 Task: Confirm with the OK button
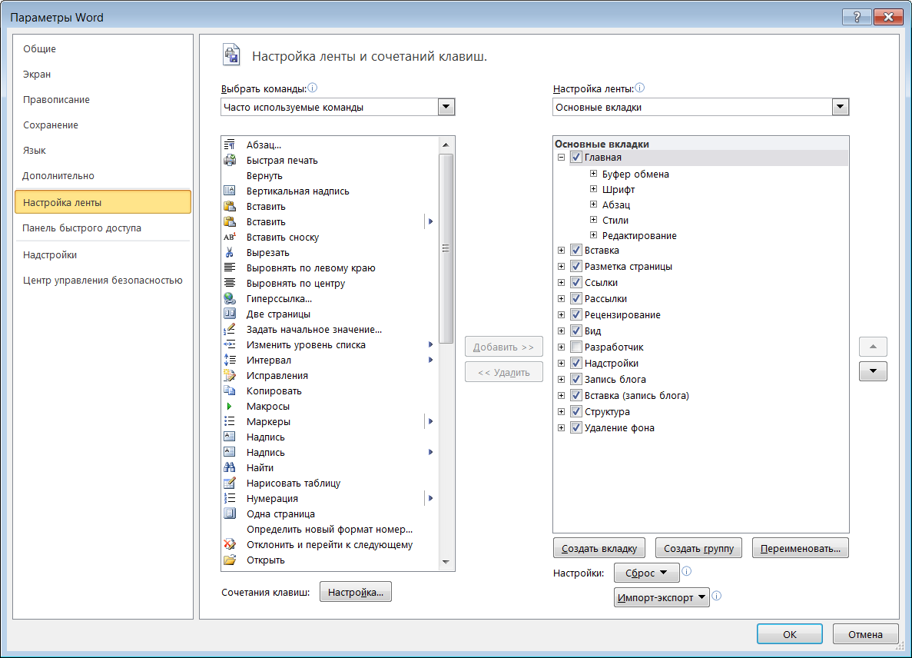click(x=789, y=634)
